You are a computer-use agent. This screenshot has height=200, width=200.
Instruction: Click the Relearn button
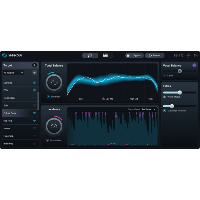154,55
